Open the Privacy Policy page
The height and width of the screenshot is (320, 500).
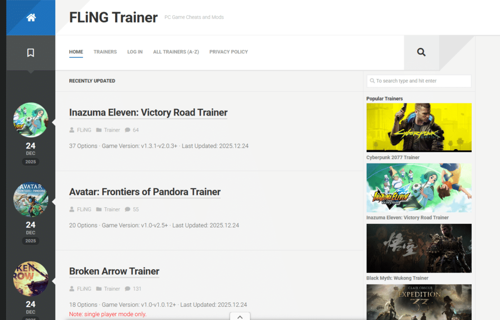click(x=229, y=52)
